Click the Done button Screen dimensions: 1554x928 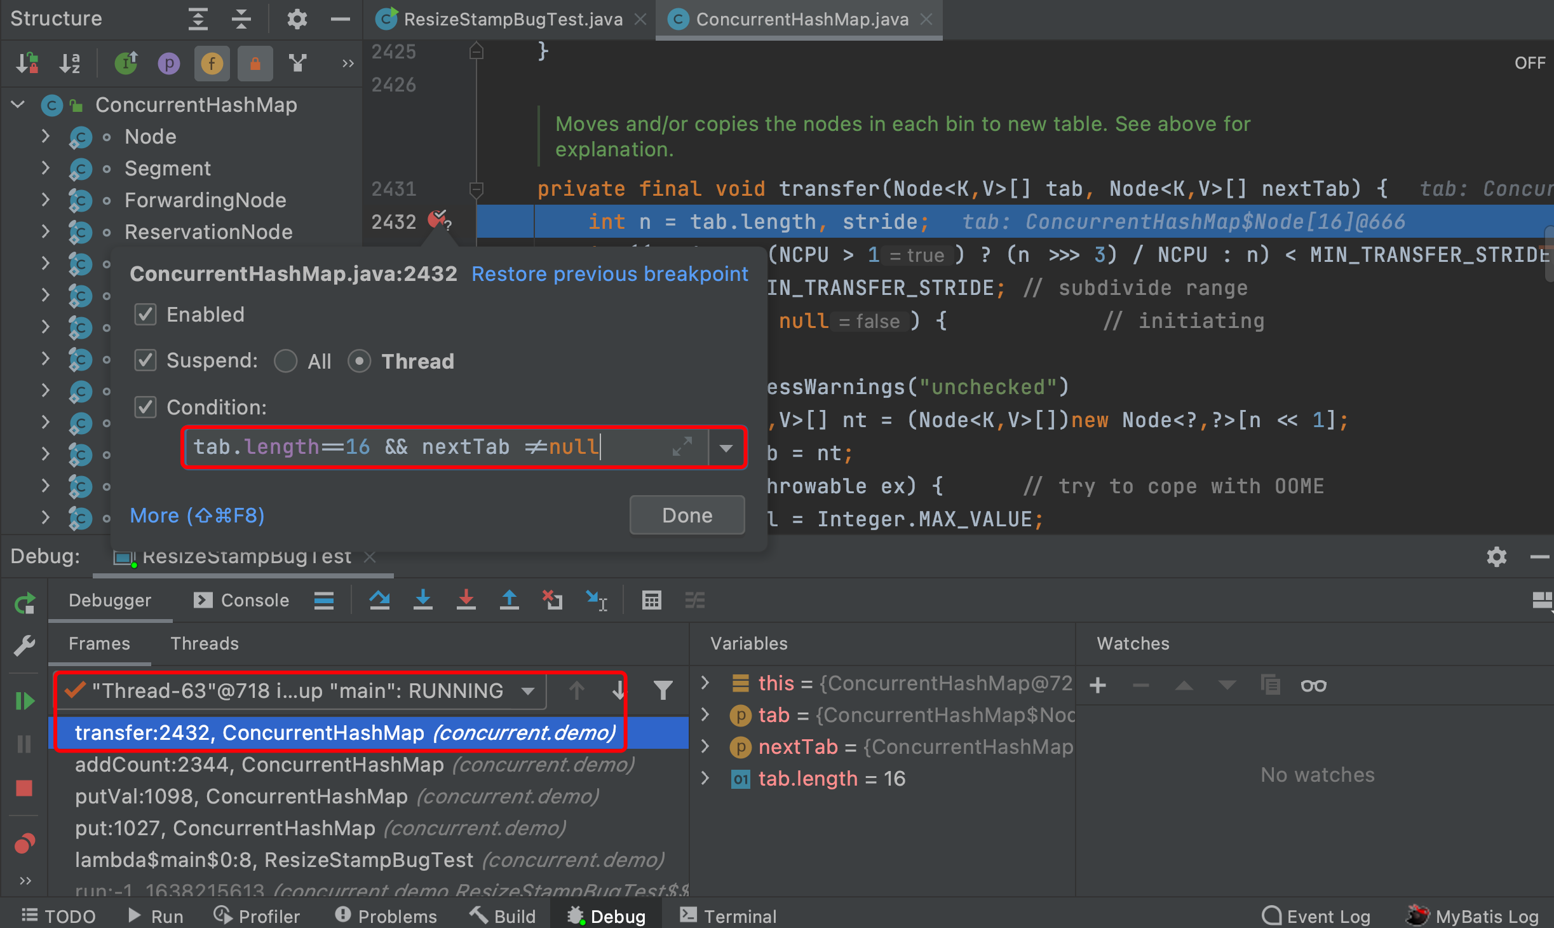click(687, 515)
